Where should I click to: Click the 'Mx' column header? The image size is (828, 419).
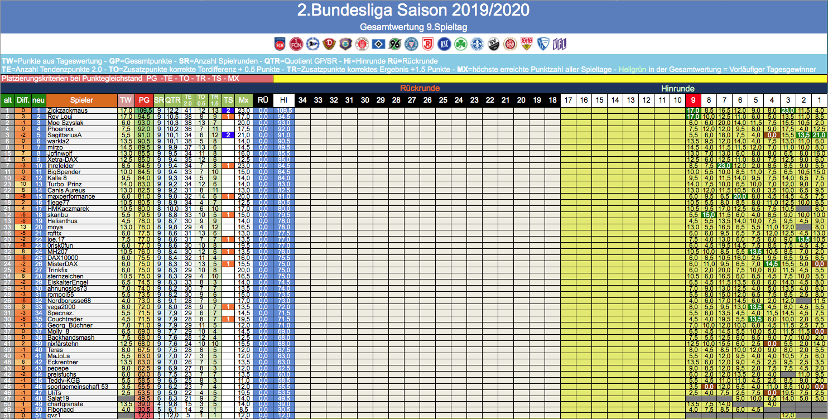pos(243,100)
